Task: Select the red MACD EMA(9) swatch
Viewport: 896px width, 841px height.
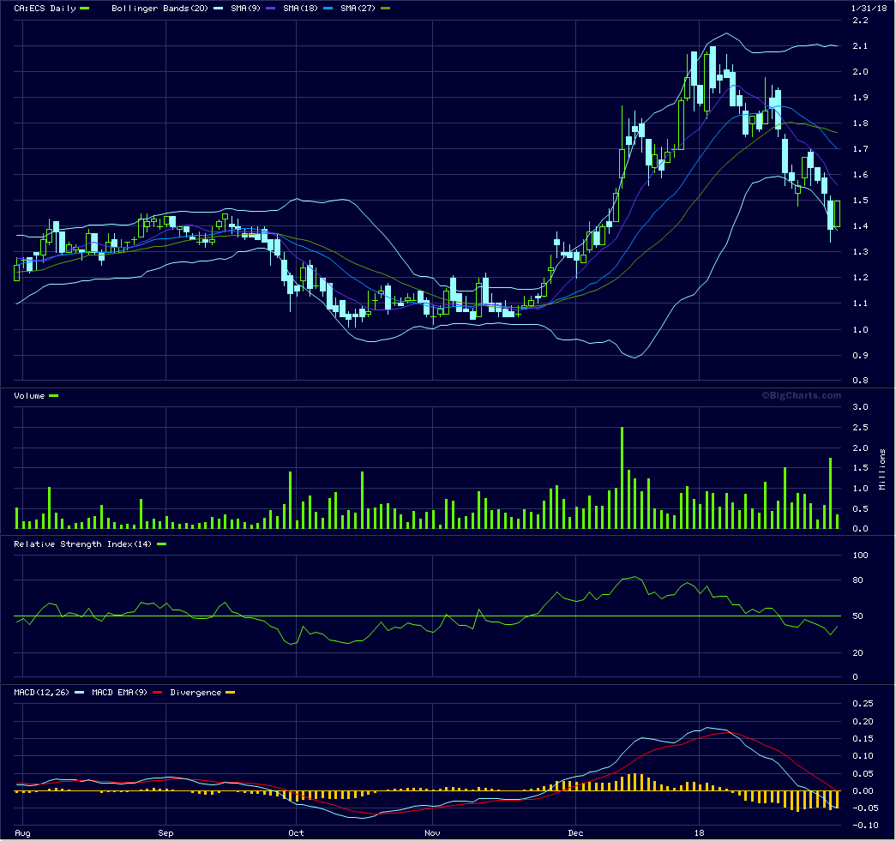Action: [x=156, y=693]
